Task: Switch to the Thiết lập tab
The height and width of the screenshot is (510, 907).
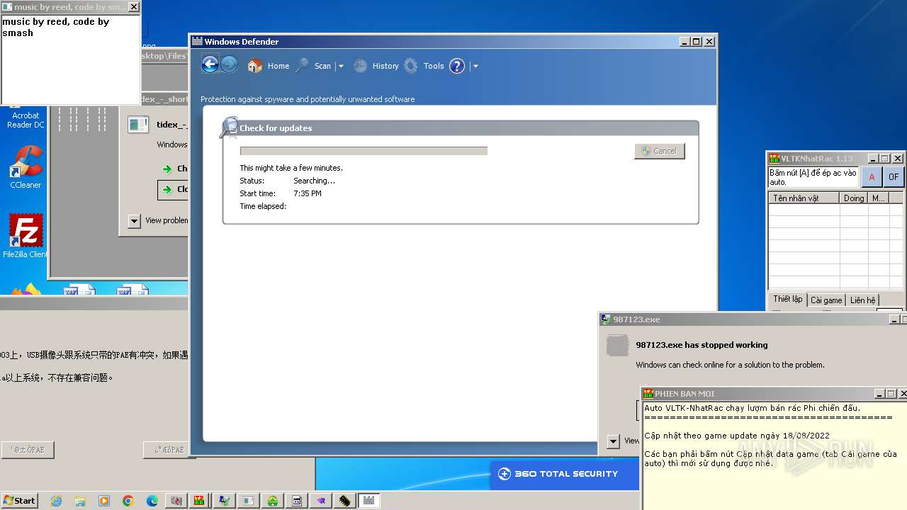Action: point(787,300)
